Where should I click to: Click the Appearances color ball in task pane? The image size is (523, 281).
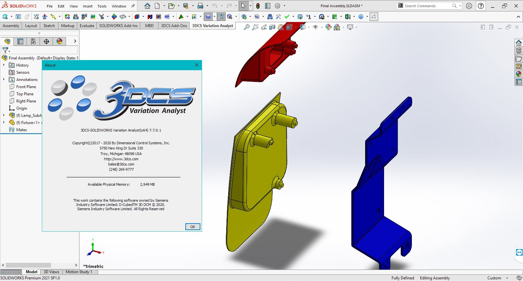519,74
